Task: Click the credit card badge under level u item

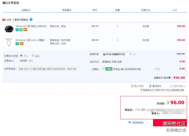Action: [22, 44]
